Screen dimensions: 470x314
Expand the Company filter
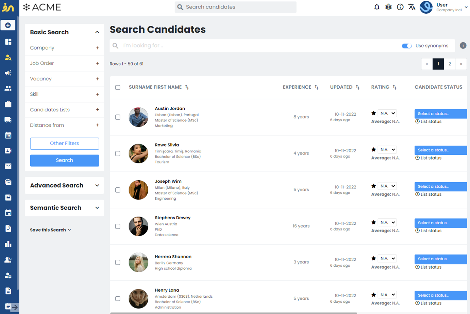point(98,48)
